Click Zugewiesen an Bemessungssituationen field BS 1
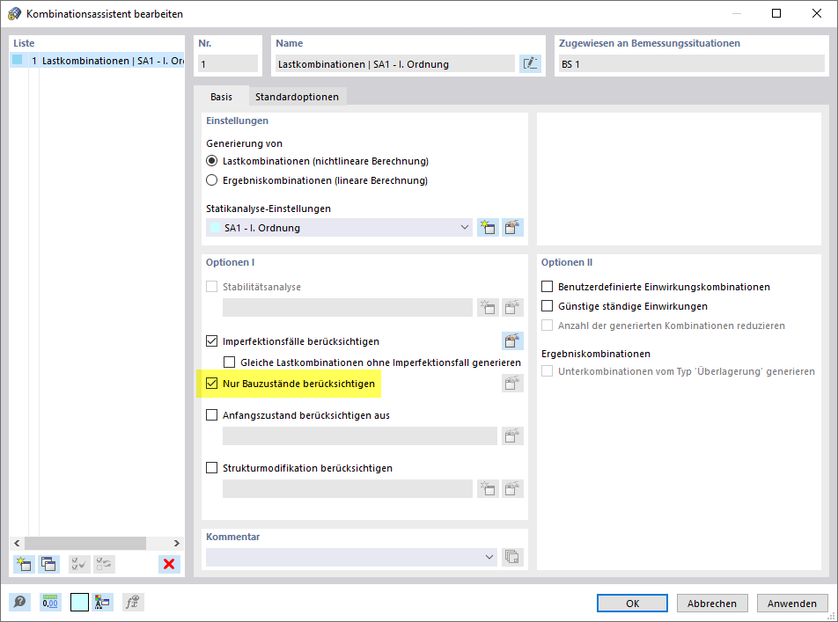838x622 pixels. point(691,64)
